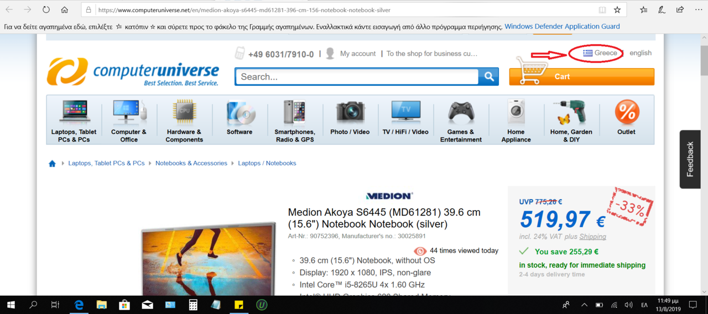Click the volume speaker tray icon
Image resolution: width=708 pixels, height=314 pixels.
[628, 305]
